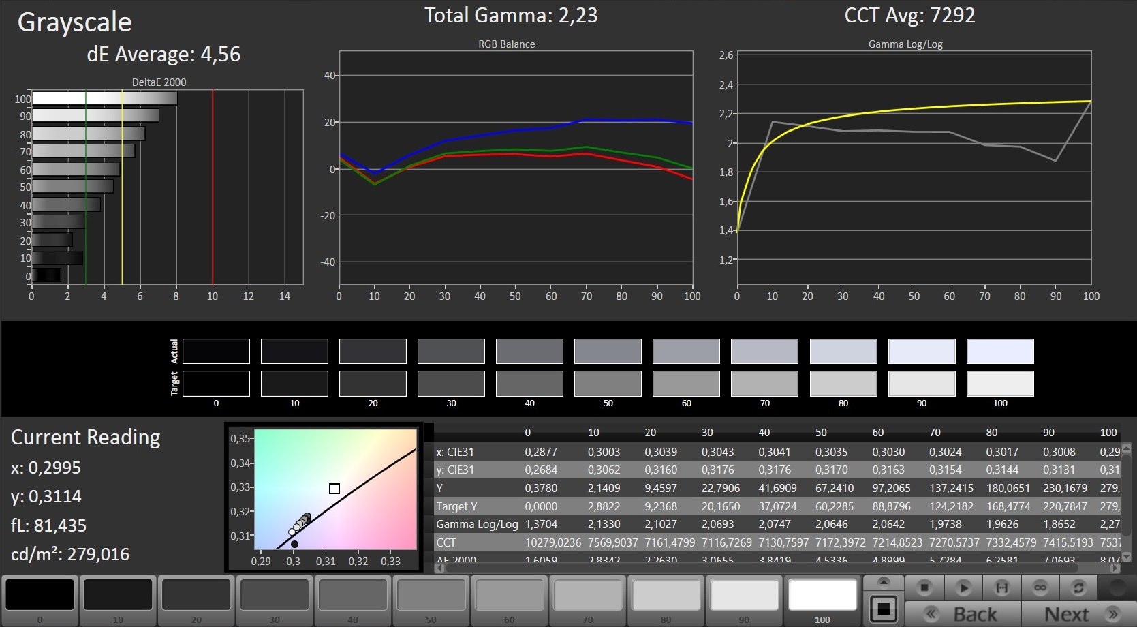Click the double-chevron icon on Next

[x=1113, y=614]
